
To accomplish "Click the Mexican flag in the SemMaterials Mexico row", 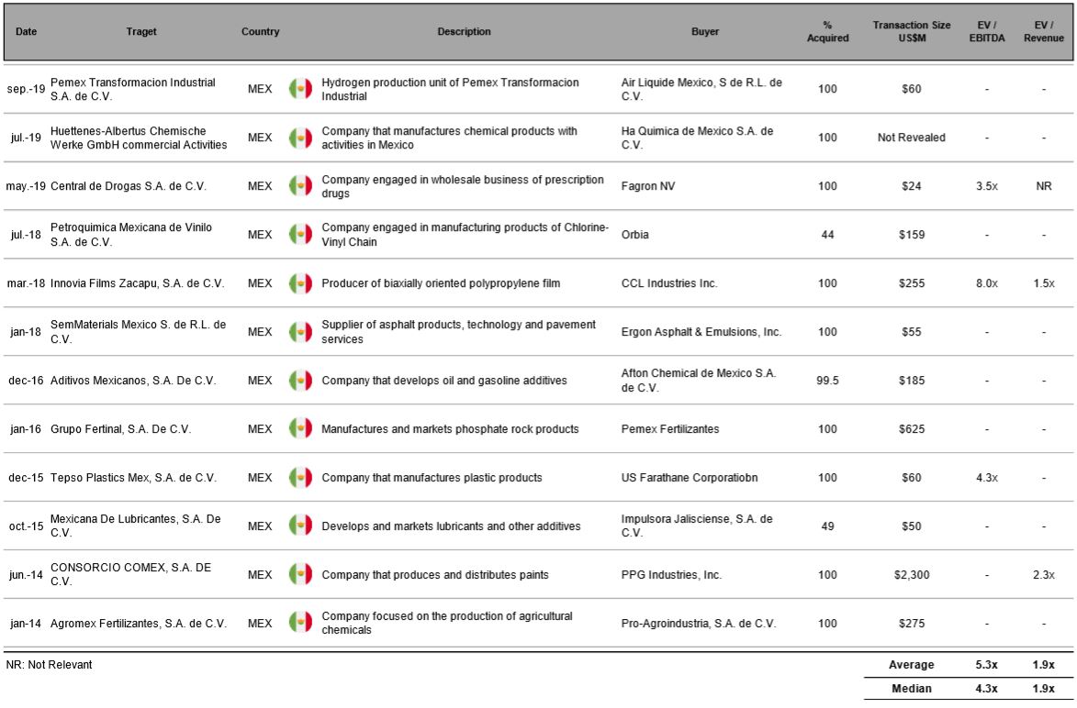I will click(x=301, y=331).
